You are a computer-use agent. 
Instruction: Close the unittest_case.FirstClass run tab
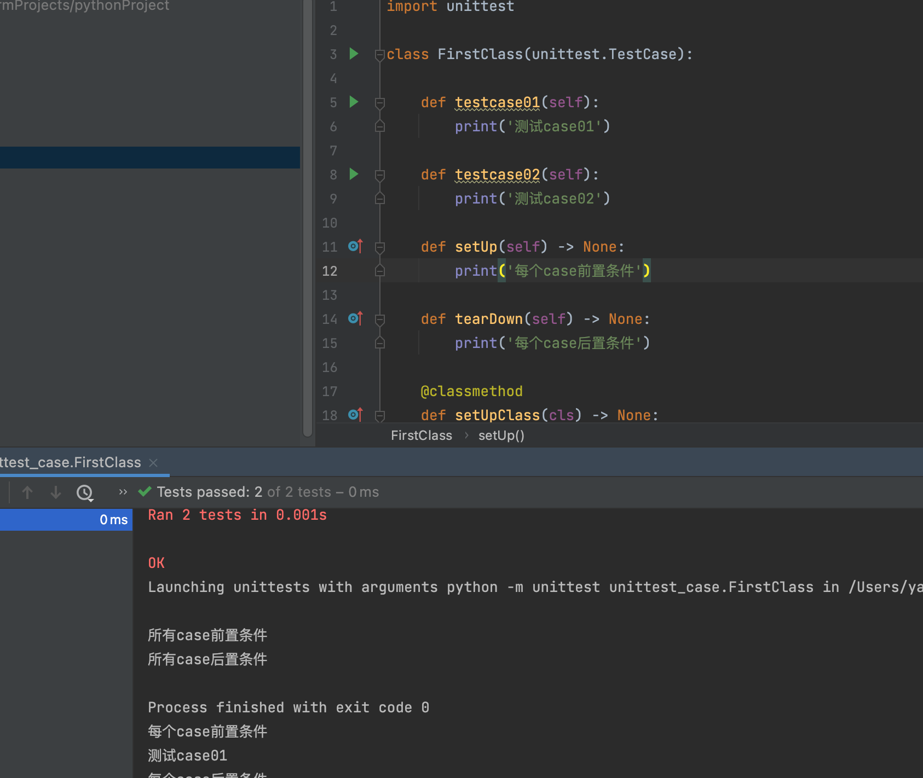point(153,463)
